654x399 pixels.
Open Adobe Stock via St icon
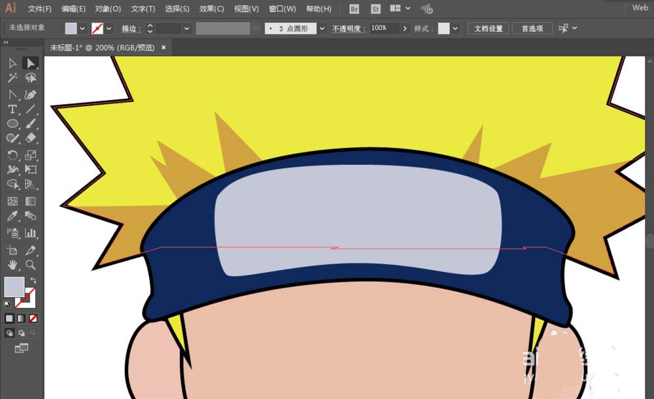pos(375,9)
